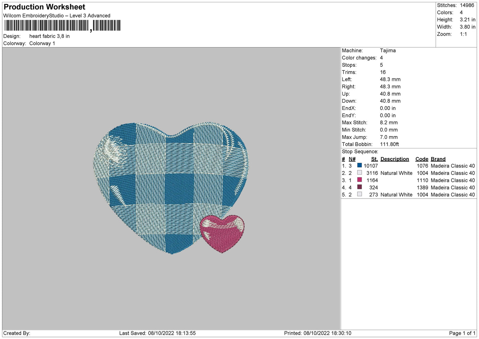Click the 'St.' column header
Viewport: 479px width, 339px height.
point(375,159)
